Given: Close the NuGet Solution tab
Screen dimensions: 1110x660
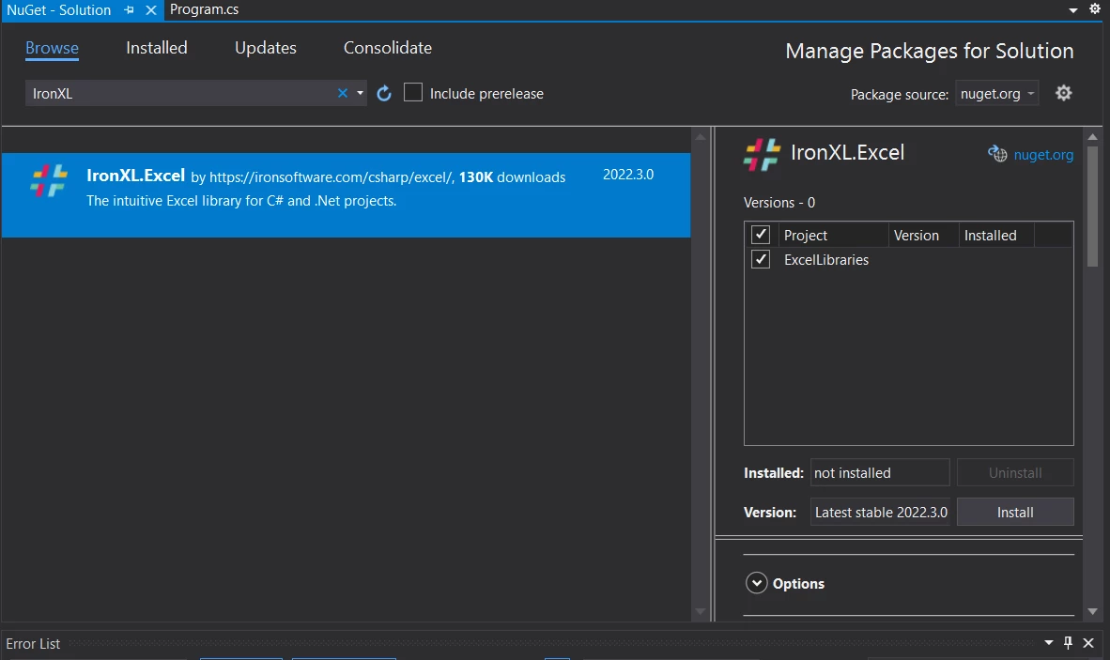Looking at the screenshot, I should [x=150, y=10].
